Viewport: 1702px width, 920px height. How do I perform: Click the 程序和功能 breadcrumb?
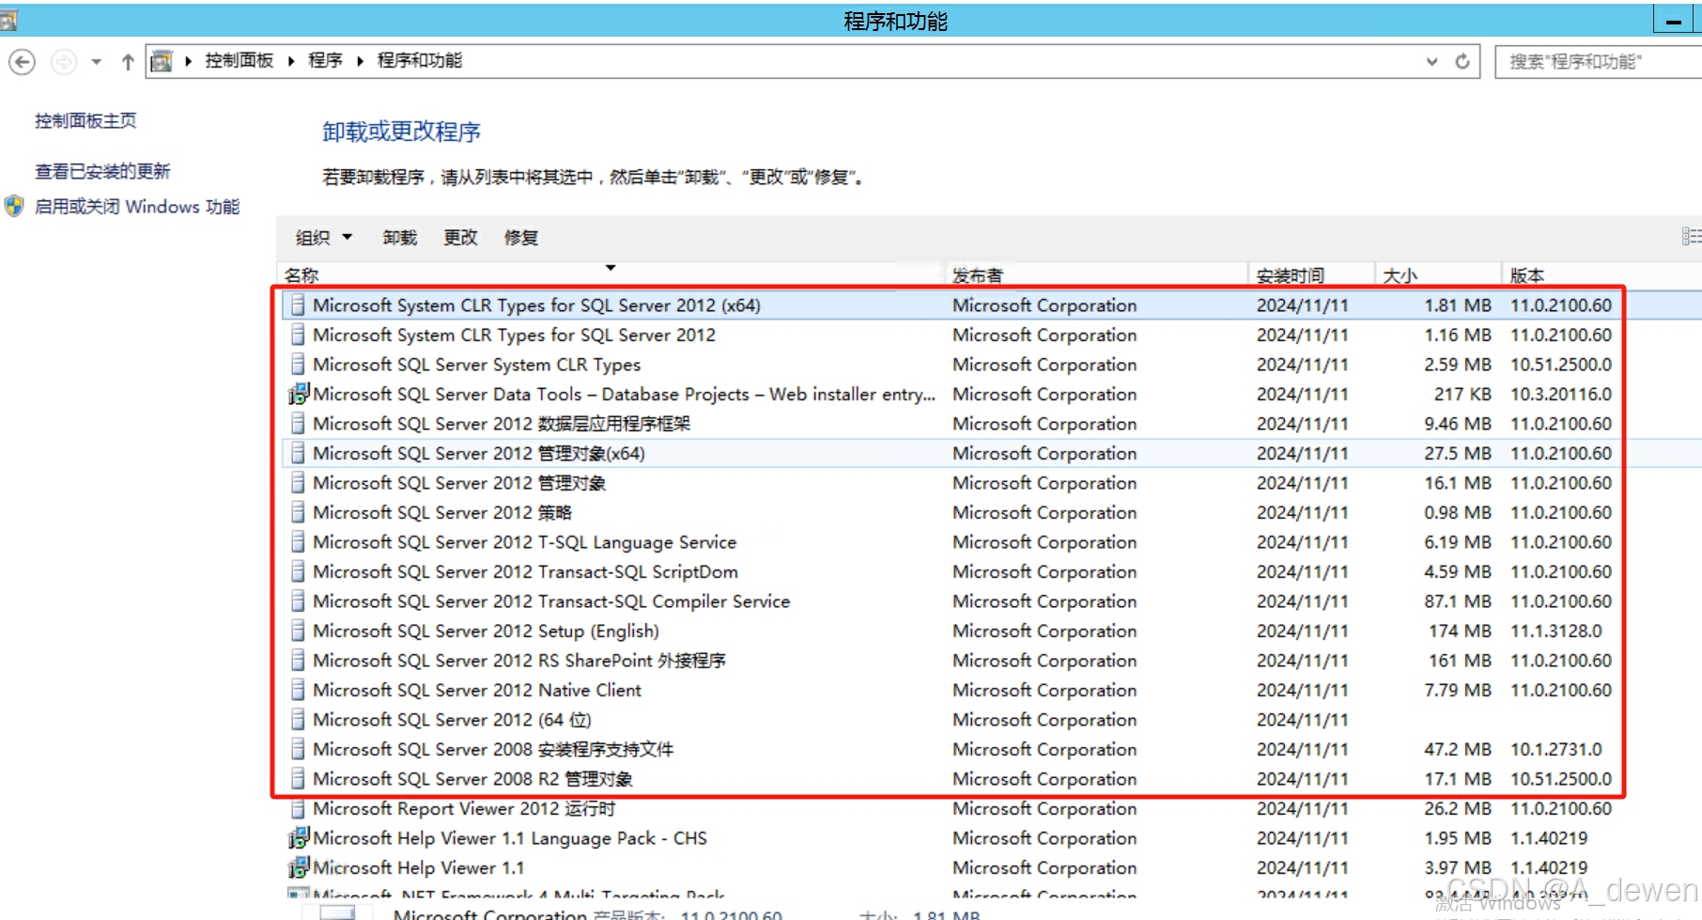420,60
